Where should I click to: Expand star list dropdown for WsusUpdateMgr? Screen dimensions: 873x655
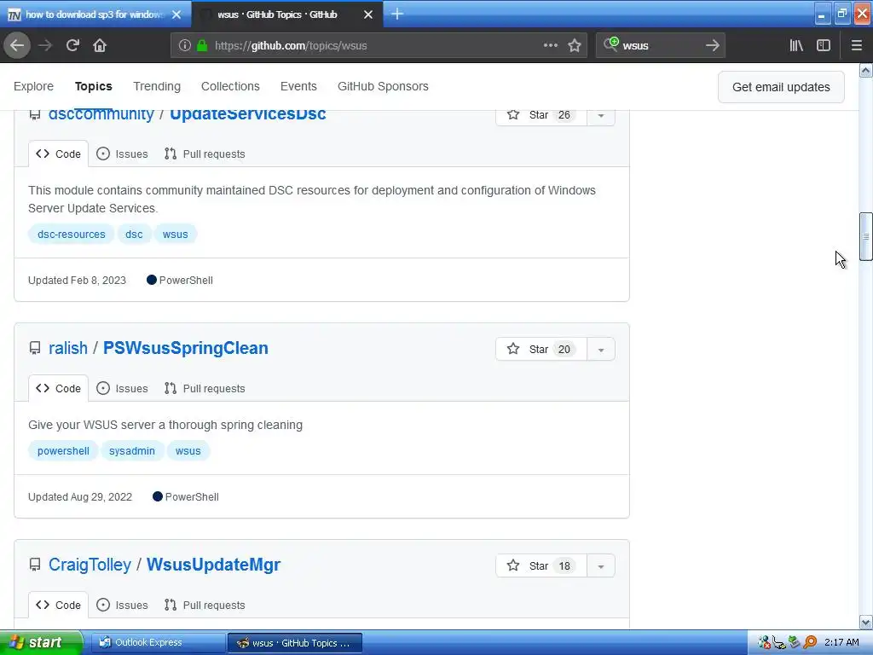coord(601,566)
